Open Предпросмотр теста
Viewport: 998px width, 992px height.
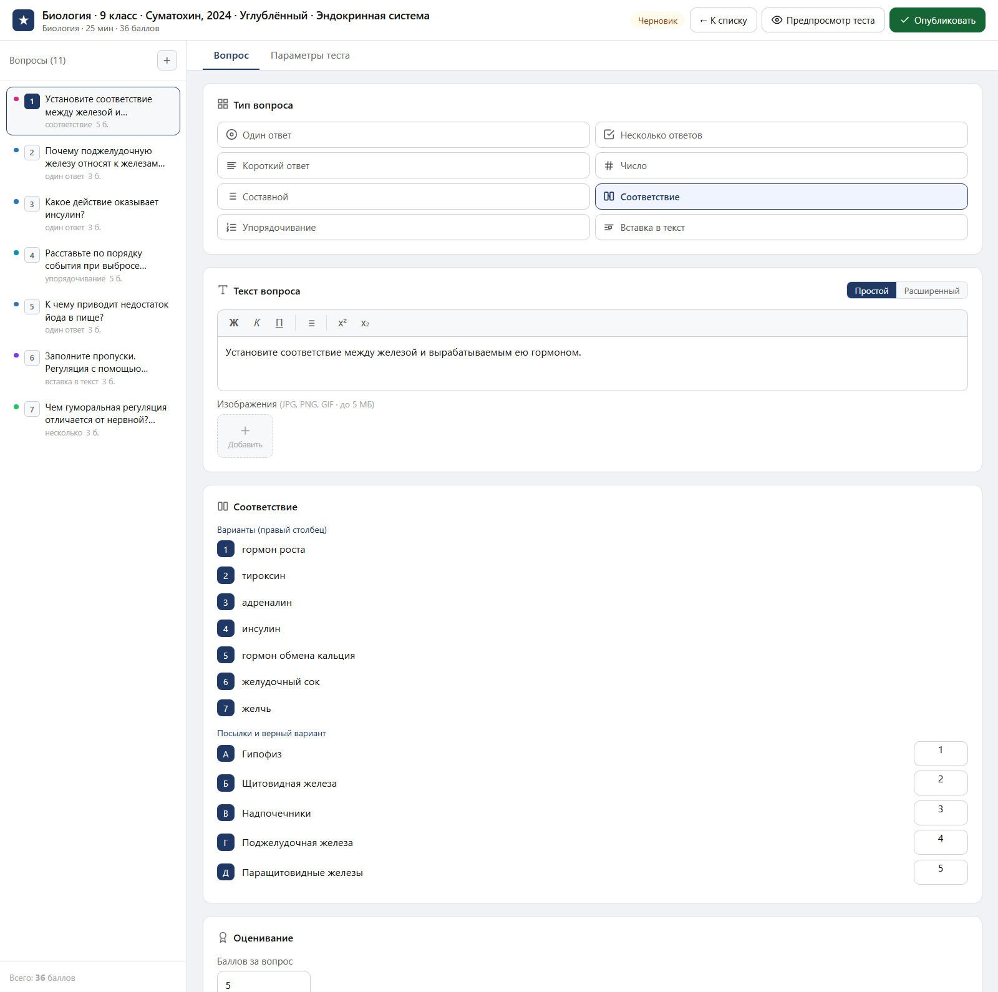(x=823, y=20)
